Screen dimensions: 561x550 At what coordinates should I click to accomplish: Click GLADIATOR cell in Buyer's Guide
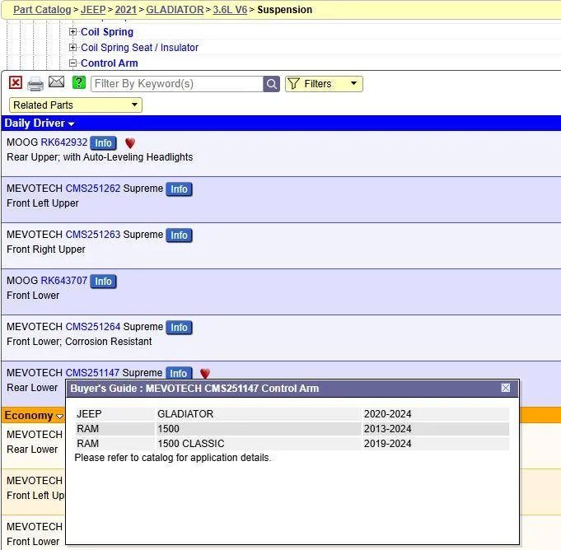tap(258, 414)
